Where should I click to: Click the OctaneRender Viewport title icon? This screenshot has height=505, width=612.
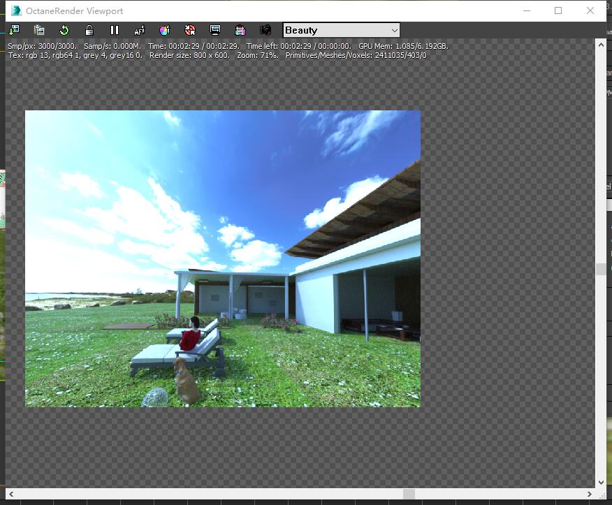(16, 10)
